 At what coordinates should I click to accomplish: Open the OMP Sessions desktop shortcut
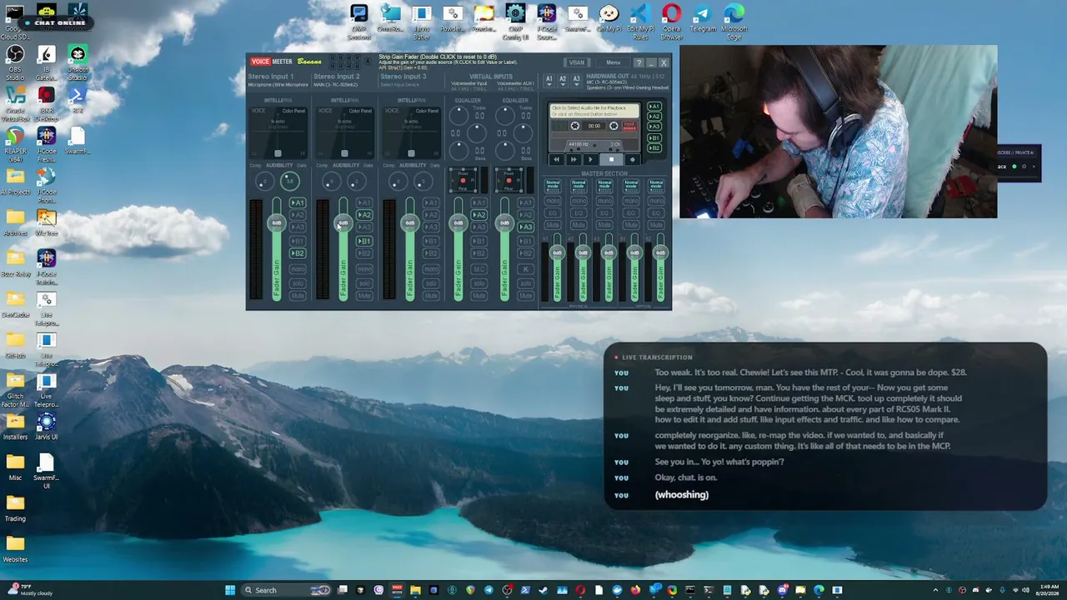point(359,21)
